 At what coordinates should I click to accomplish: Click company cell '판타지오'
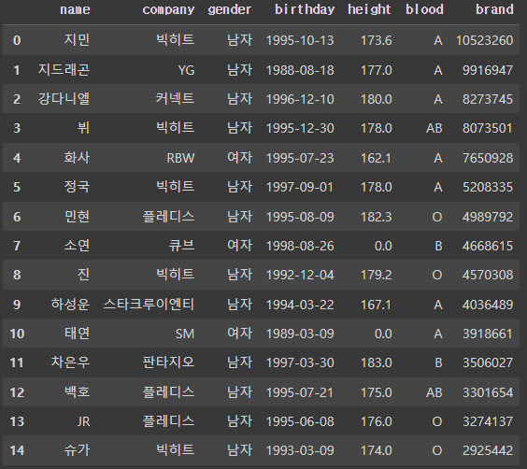point(168,362)
